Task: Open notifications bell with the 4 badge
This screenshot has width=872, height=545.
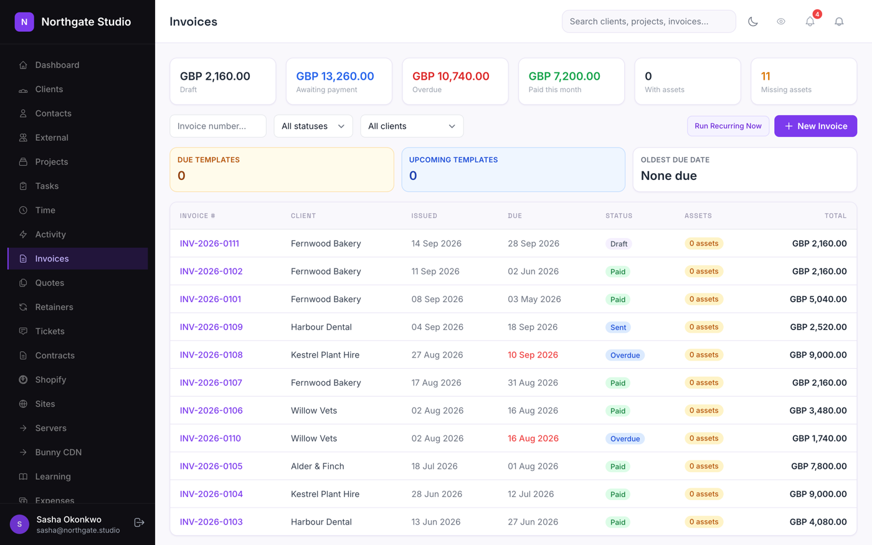Action: click(x=810, y=21)
